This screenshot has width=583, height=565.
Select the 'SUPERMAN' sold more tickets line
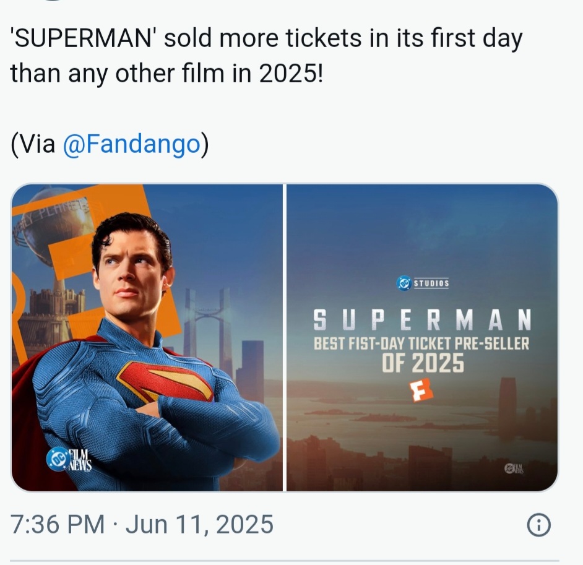point(267,38)
